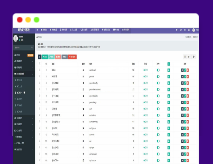Toggle menu switch for dashboard row
Image resolution: width=213 pixels, height=164 pixels.
[x=158, y=70]
